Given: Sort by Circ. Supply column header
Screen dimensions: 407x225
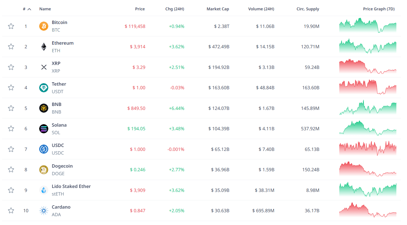Looking at the screenshot, I should pyautogui.click(x=308, y=9).
